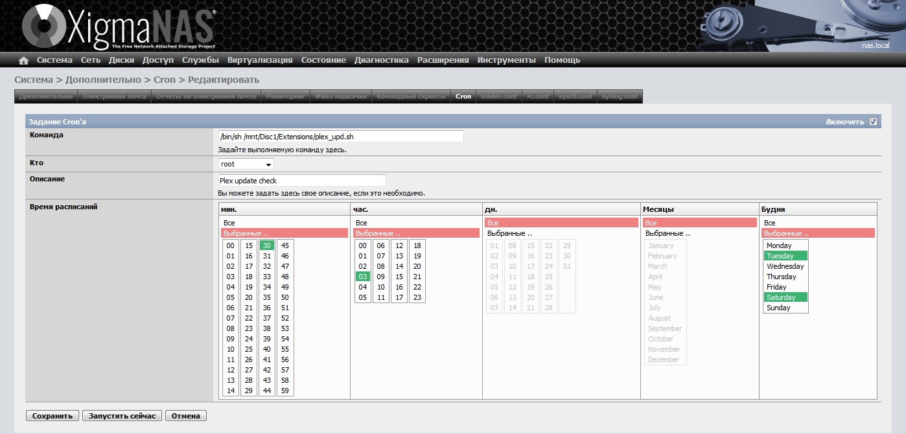Switch to Отчеты по электронной почте tab
906x434 pixels.
click(206, 97)
